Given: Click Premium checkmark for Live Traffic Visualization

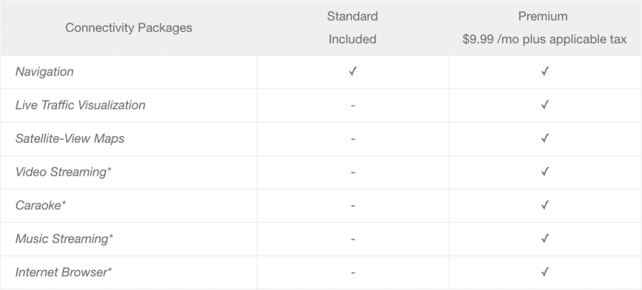Looking at the screenshot, I should pos(545,105).
